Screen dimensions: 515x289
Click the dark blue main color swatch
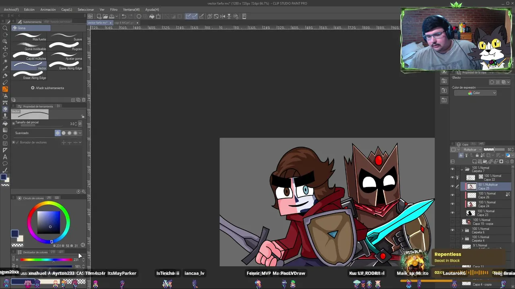[14, 233]
